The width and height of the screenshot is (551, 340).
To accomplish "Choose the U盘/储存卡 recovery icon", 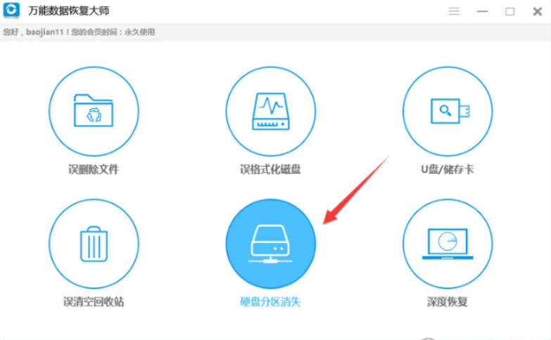I will 448,111.
